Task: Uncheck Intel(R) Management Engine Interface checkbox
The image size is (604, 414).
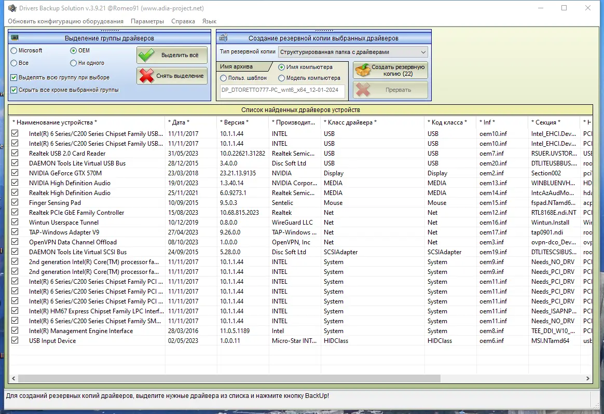Action: pyautogui.click(x=15, y=330)
